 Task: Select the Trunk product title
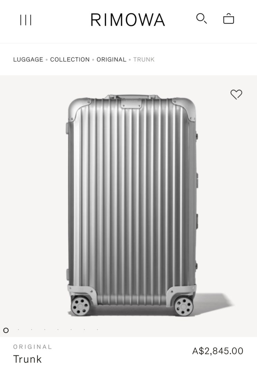tap(27, 359)
